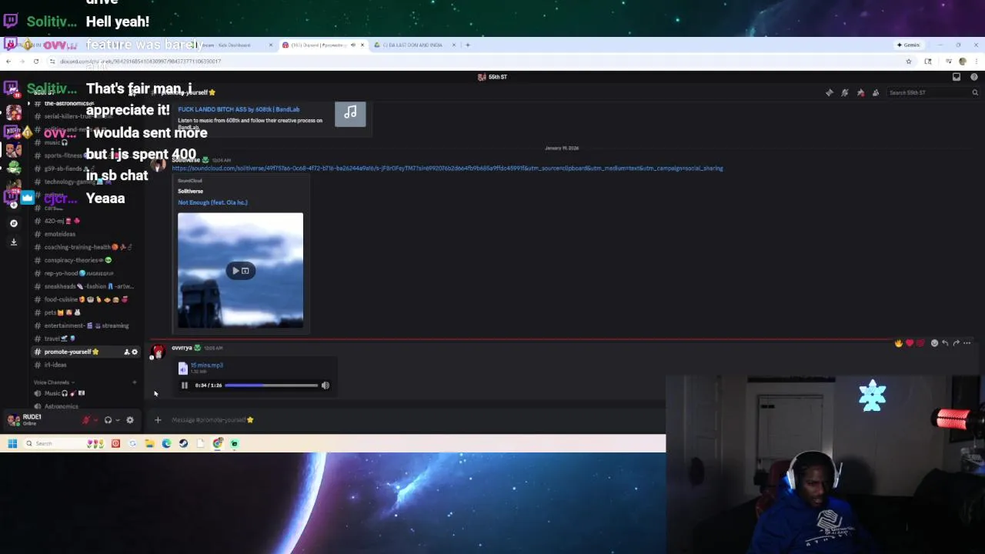
Task: Join the Music voice channel
Action: tap(85, 393)
